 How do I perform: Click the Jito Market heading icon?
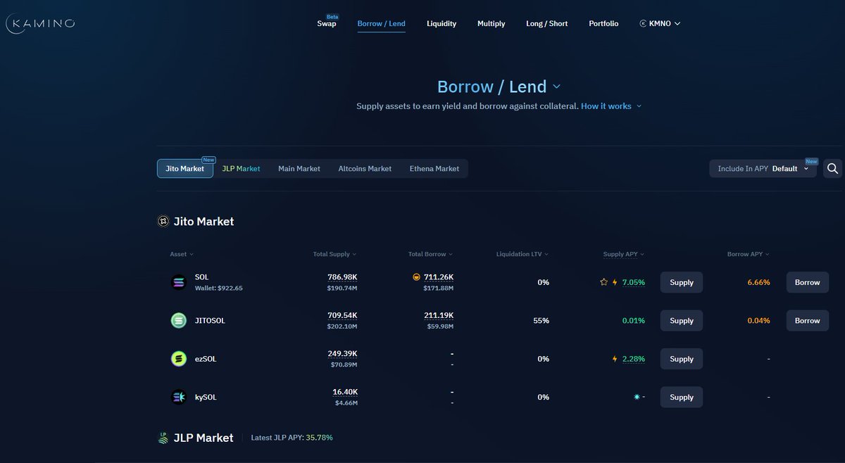click(163, 222)
